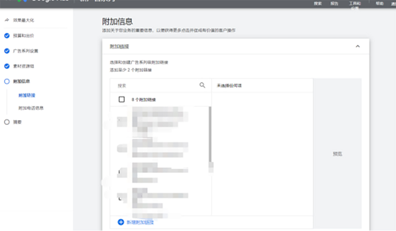Click the magnifier icon in sitelink search
This screenshot has width=396, height=231.
point(202,85)
